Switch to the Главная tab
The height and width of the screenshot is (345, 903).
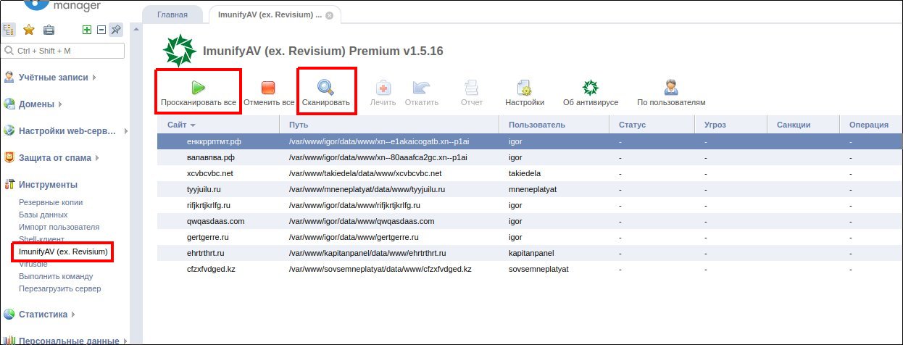click(x=172, y=14)
